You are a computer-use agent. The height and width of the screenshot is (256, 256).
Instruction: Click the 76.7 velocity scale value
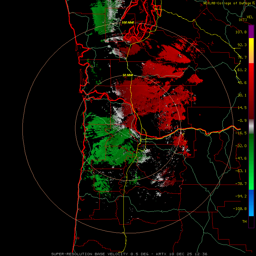point(242,57)
